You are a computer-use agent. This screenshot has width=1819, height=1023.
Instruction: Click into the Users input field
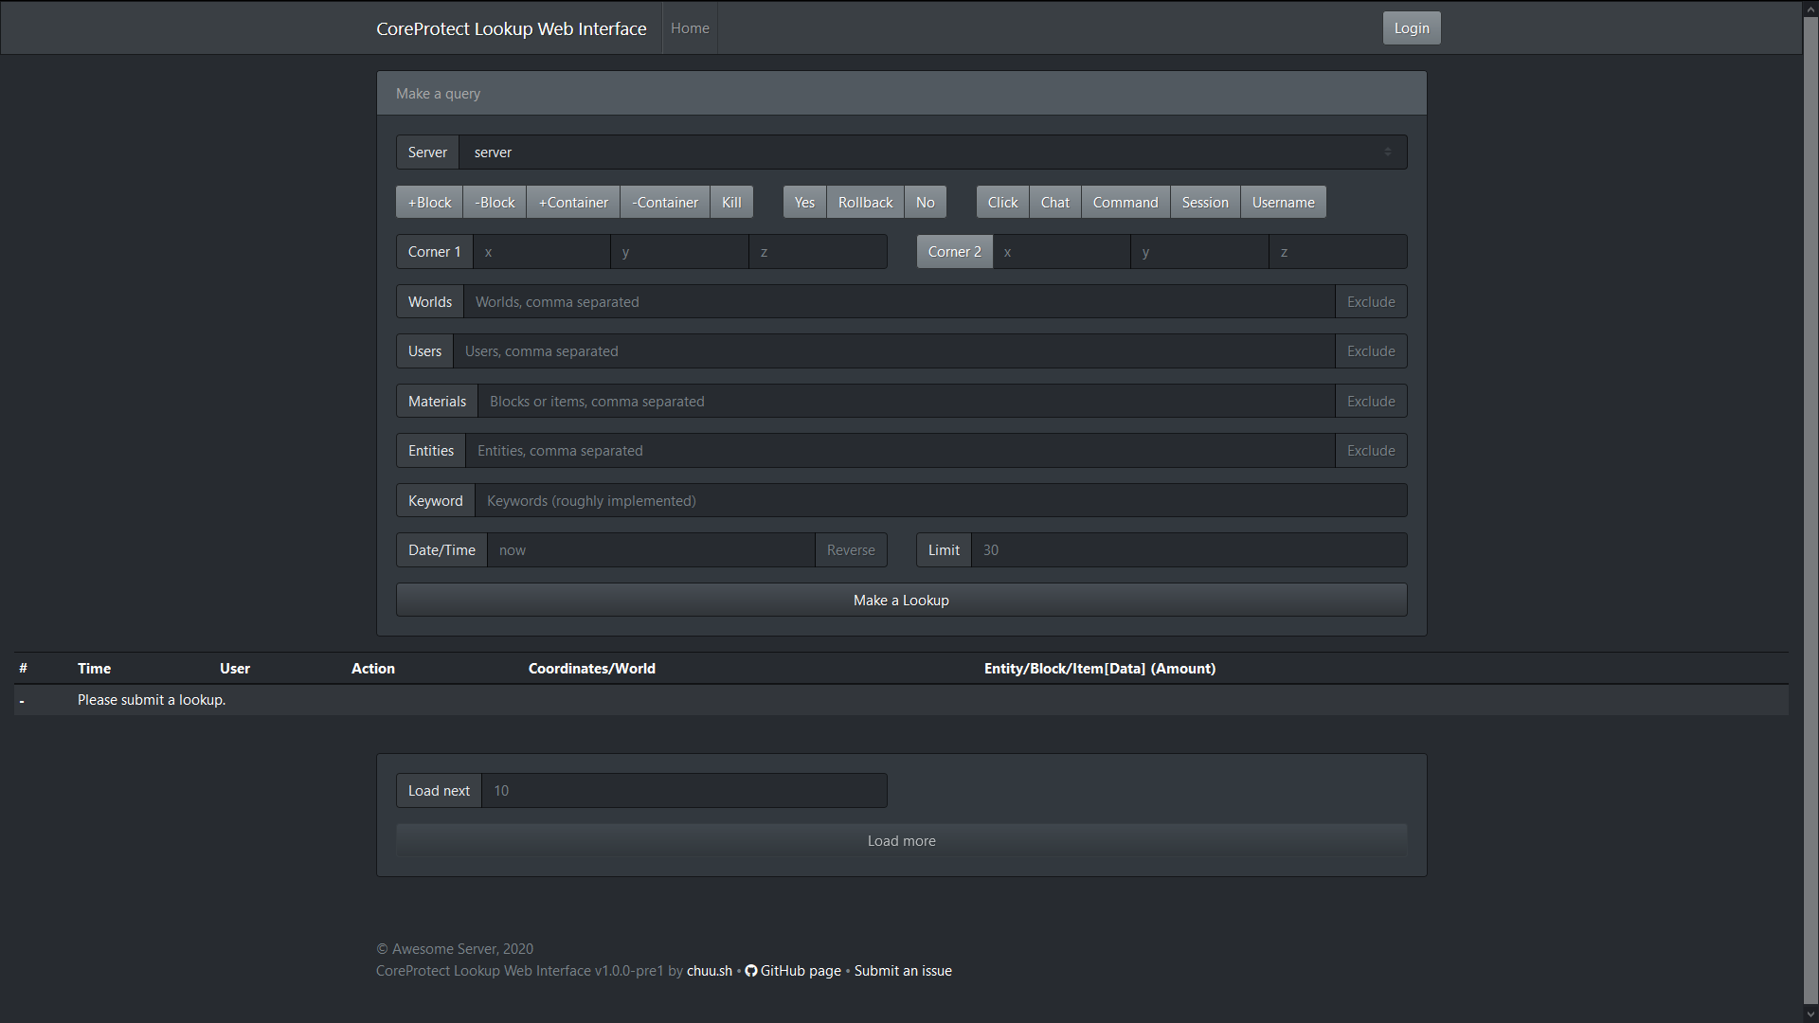point(892,351)
